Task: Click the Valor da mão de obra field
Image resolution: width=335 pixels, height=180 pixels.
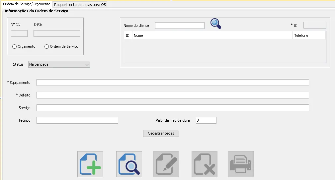Action: [x=206, y=120]
